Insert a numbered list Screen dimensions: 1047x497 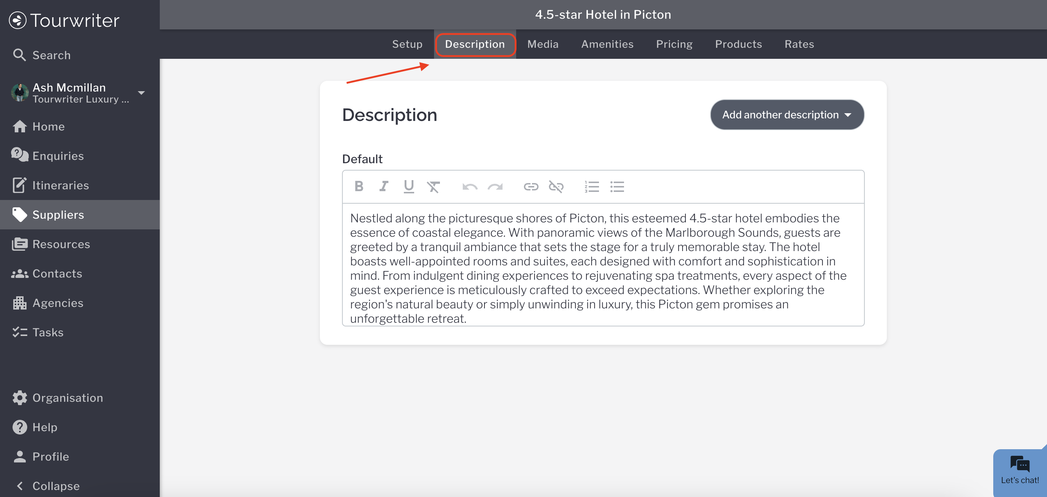(592, 187)
